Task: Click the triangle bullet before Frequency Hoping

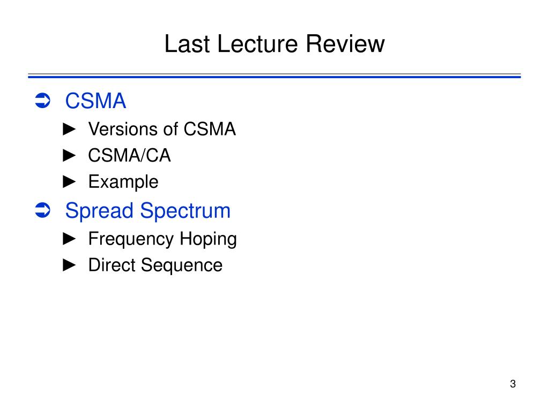Action: (x=69, y=239)
